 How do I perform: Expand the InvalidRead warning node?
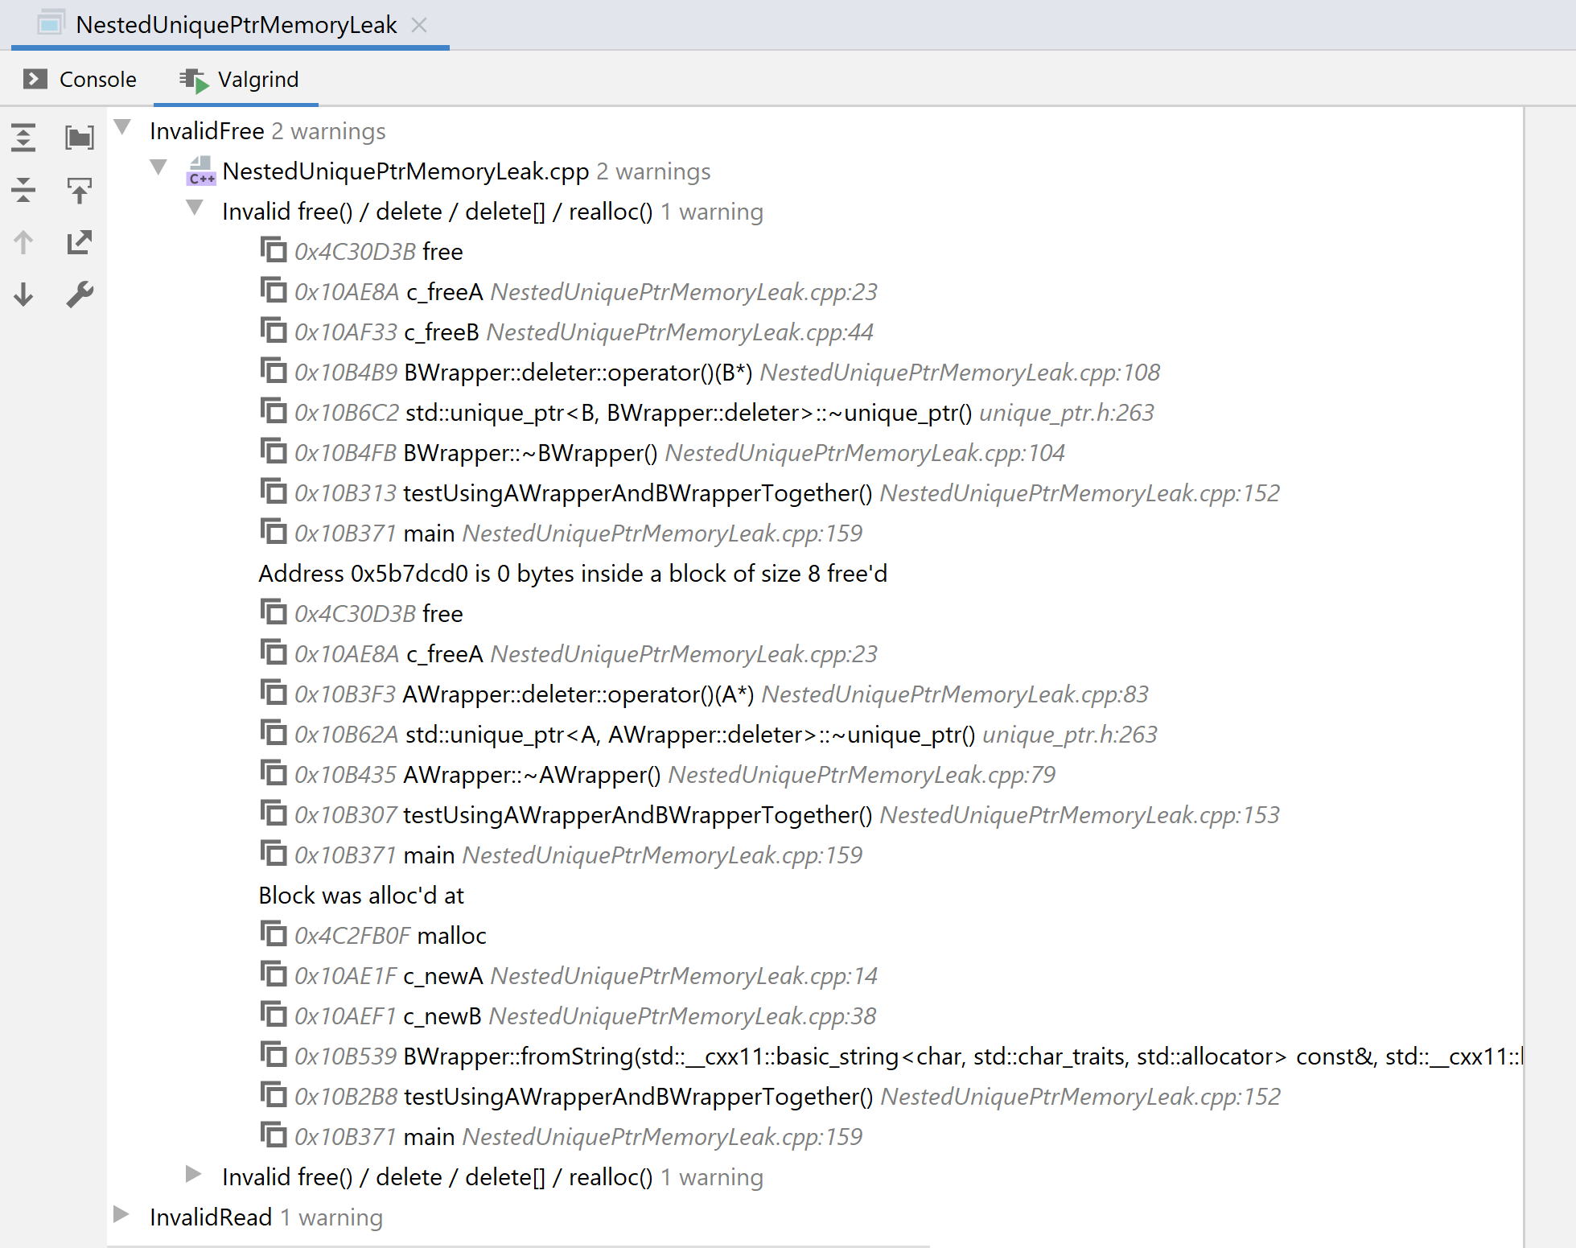(121, 1214)
